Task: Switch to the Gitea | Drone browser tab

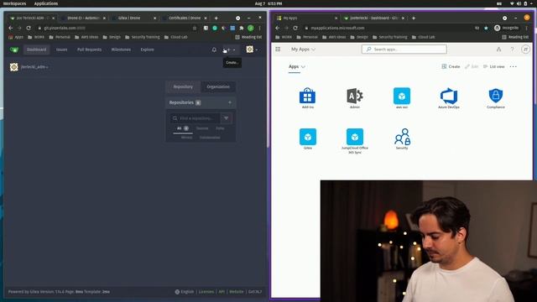Action: click(x=133, y=18)
